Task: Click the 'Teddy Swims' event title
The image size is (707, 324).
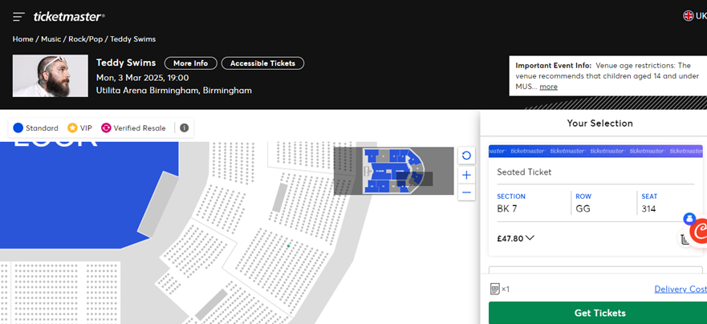Action: click(126, 63)
